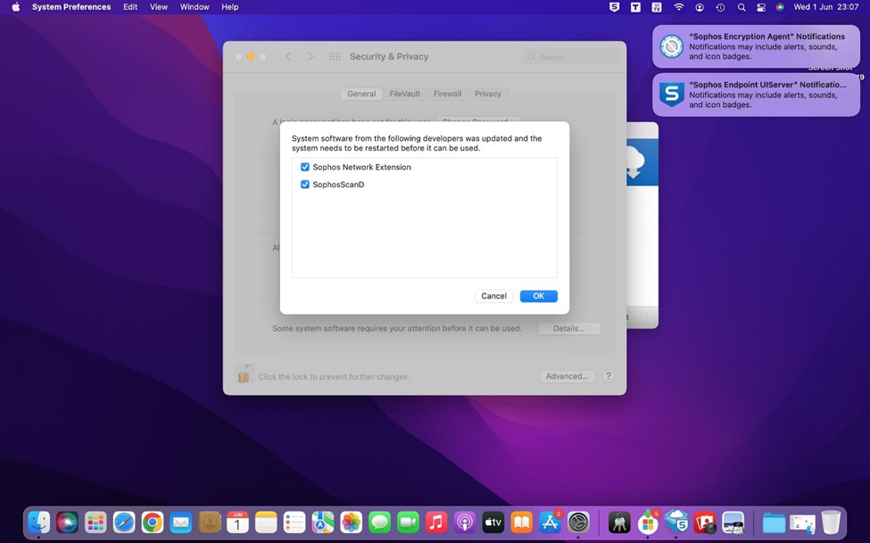
Task: Open the Notes app in the Dock
Action: coord(266,522)
